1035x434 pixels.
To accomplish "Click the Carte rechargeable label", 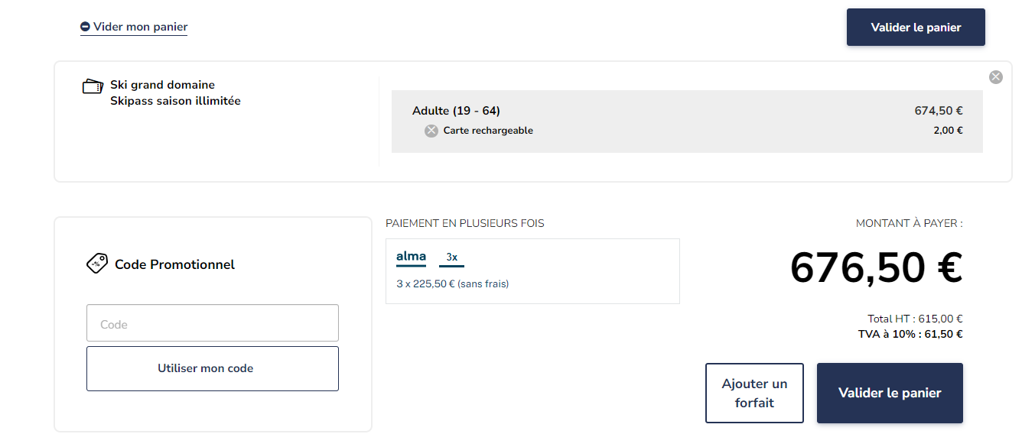I will pos(488,131).
